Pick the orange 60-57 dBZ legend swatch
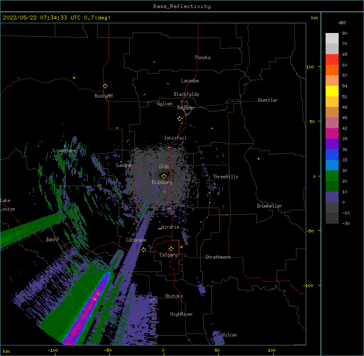364x356 pixels. tap(332, 70)
